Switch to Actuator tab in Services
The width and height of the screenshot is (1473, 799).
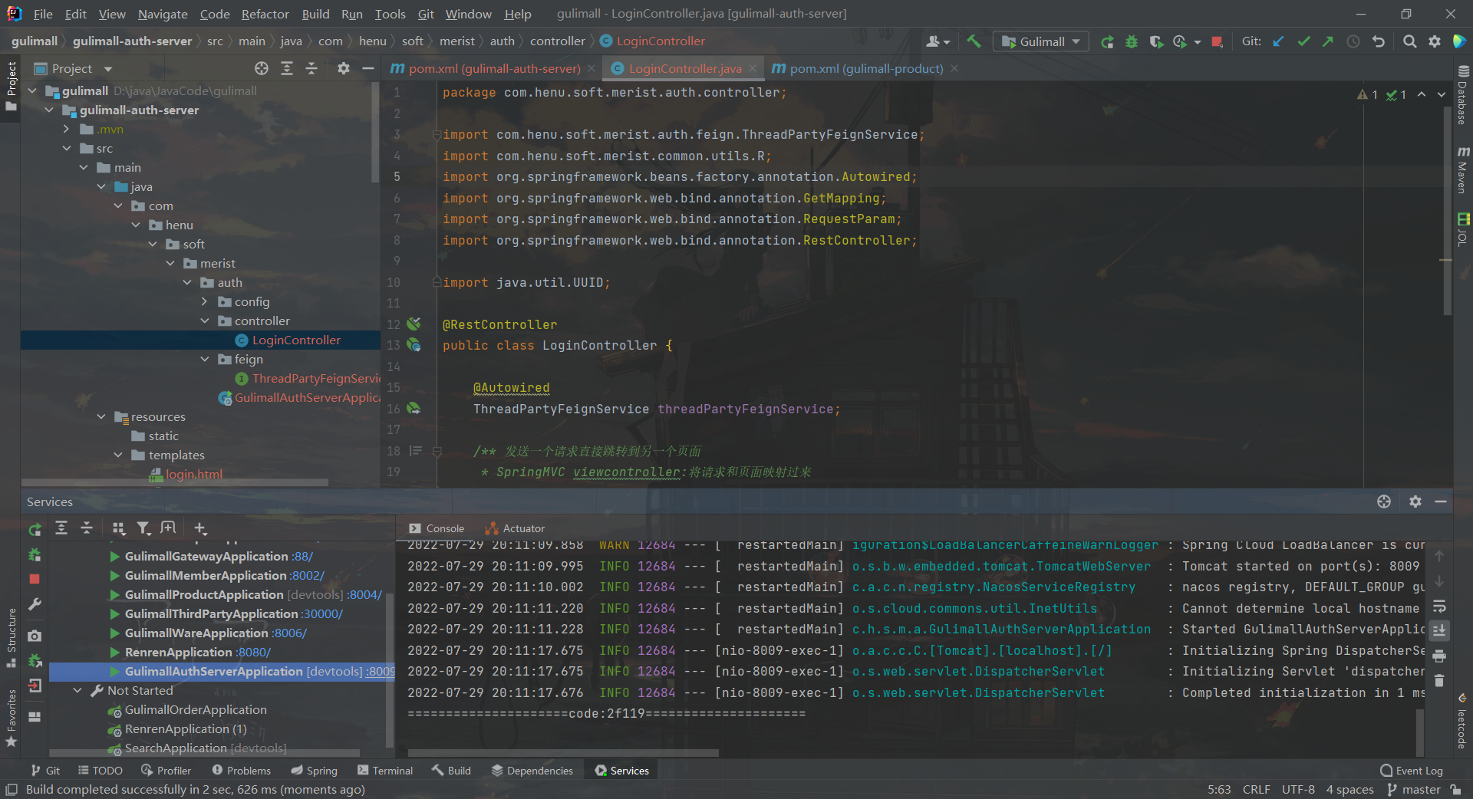coord(515,528)
